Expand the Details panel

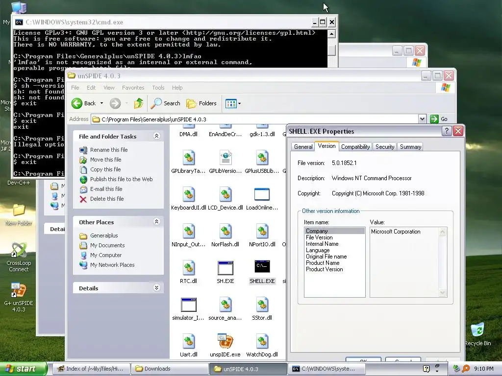[x=156, y=288]
